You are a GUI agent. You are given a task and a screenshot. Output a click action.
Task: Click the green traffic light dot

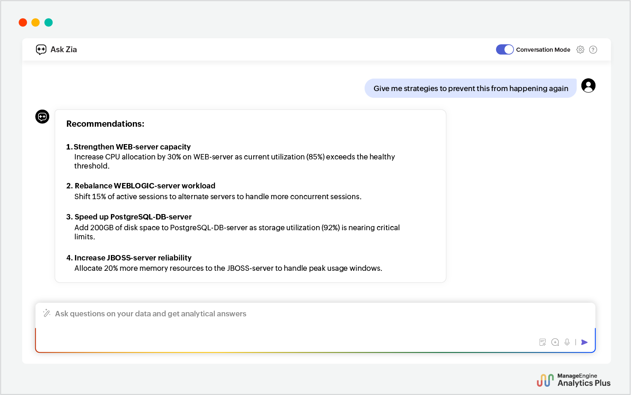48,22
